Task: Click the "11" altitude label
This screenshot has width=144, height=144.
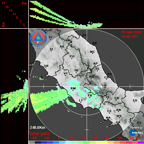Action: (14, 14)
